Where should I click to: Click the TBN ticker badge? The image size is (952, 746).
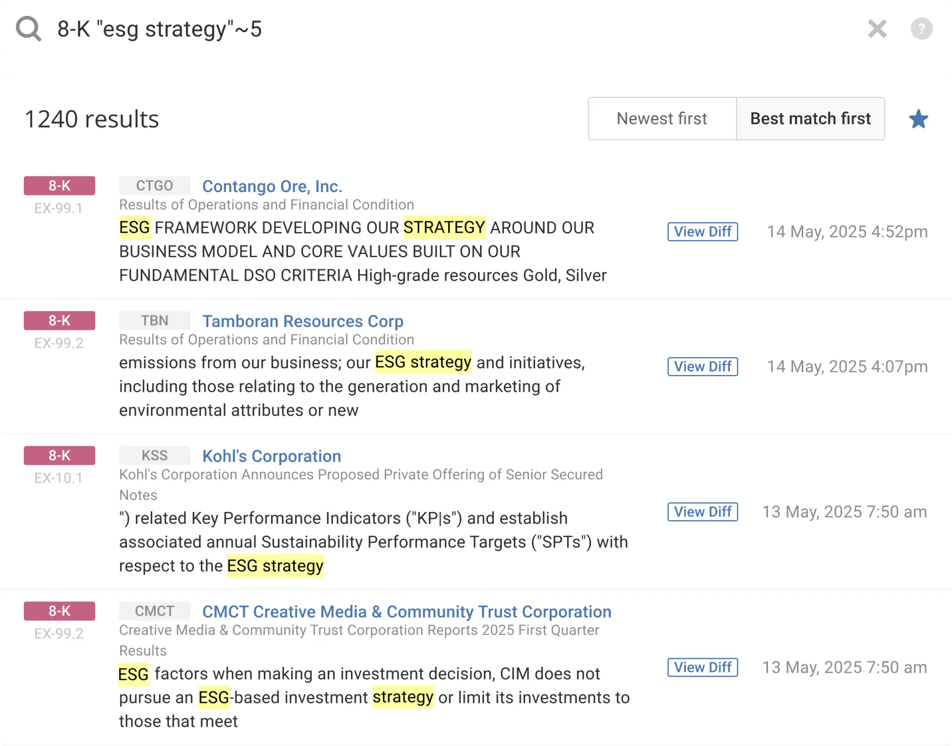(x=154, y=320)
